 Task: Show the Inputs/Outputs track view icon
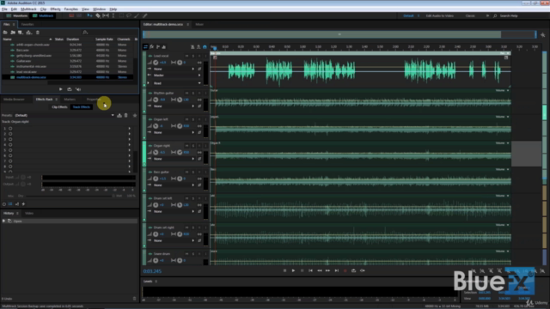coord(145,47)
